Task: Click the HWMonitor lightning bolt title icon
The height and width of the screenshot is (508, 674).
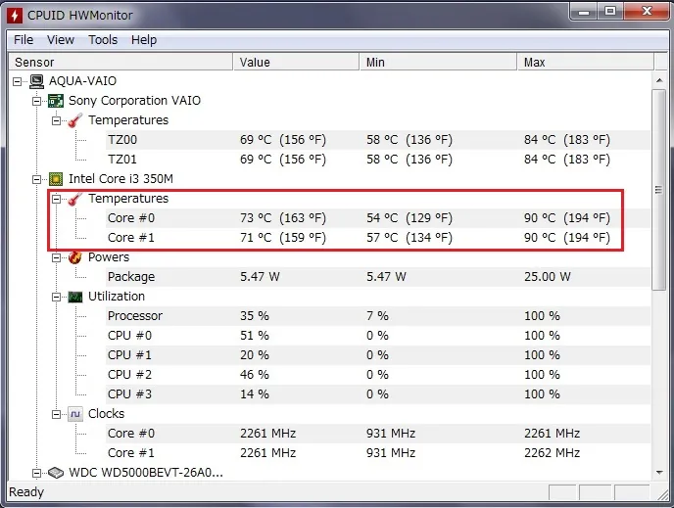Action: 15,14
